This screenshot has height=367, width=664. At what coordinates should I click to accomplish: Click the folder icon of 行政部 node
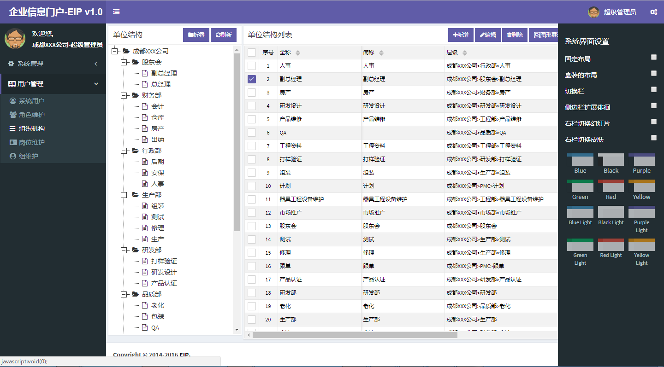pyautogui.click(x=136, y=151)
